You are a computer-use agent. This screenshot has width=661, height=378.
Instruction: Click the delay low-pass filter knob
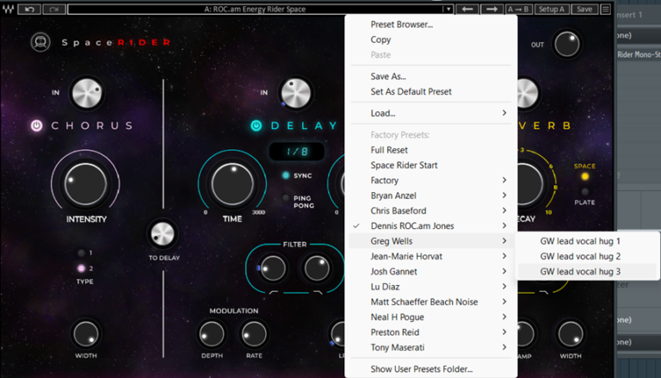[x=317, y=269]
